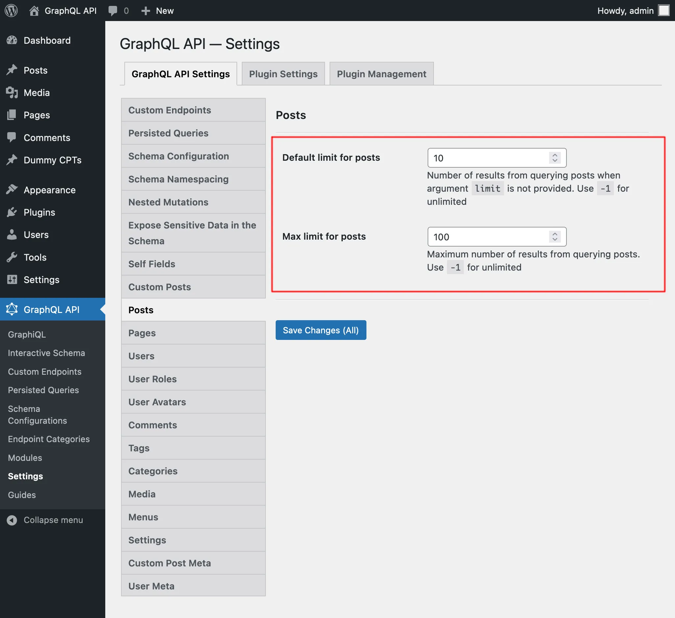675x618 pixels.
Task: Click the Posts pushpin icon in sidebar
Action: [12, 70]
